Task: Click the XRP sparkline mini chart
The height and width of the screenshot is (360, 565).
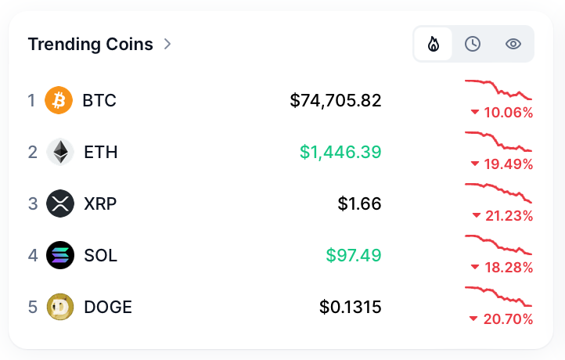Action: [498, 192]
